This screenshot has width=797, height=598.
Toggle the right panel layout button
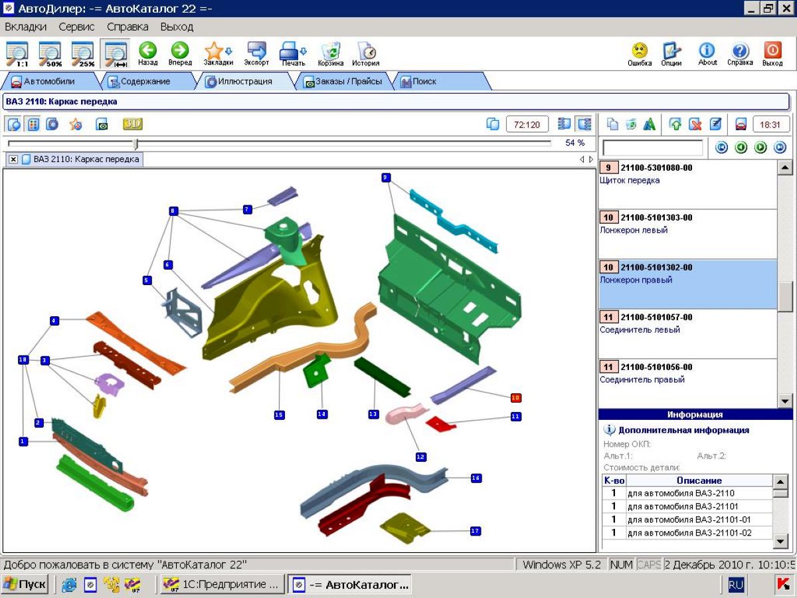pos(584,124)
